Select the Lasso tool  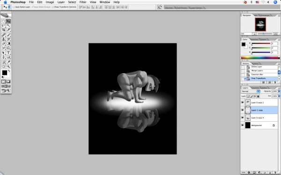(3, 26)
